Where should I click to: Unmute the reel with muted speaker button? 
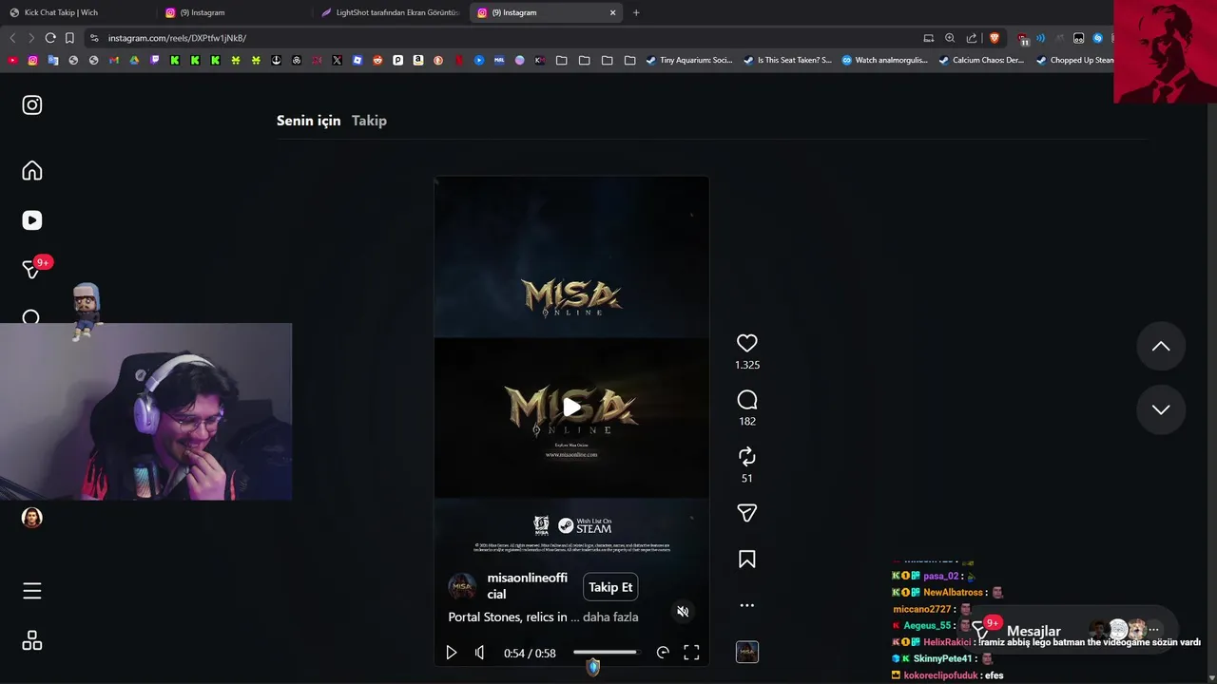click(x=683, y=612)
